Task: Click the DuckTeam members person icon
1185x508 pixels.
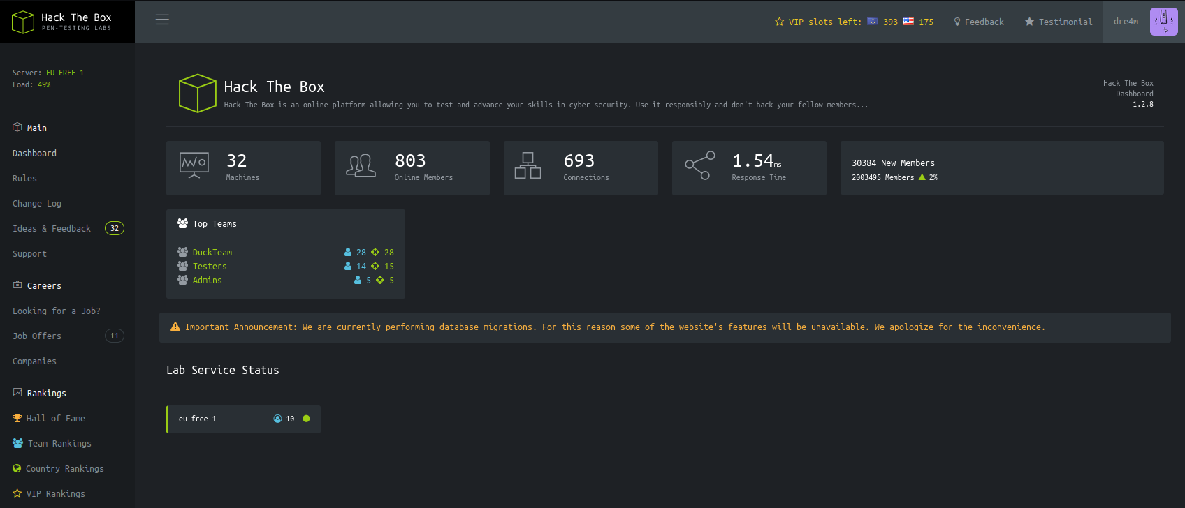Action: (x=348, y=252)
